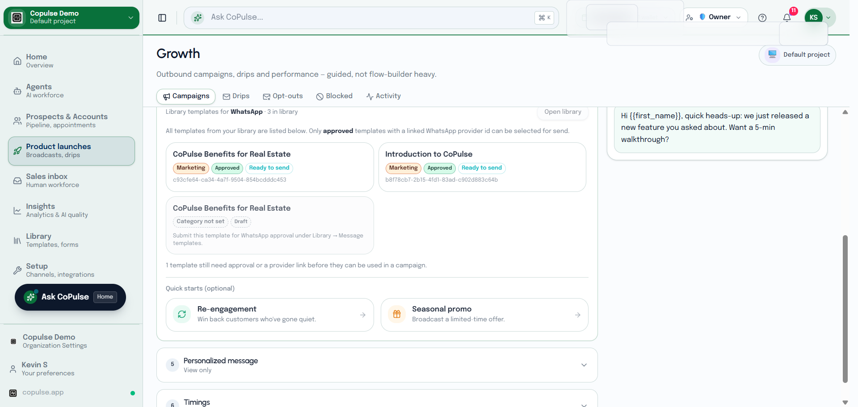The width and height of the screenshot is (858, 407).
Task: Switch to the Opt-outs tab
Action: (x=283, y=96)
